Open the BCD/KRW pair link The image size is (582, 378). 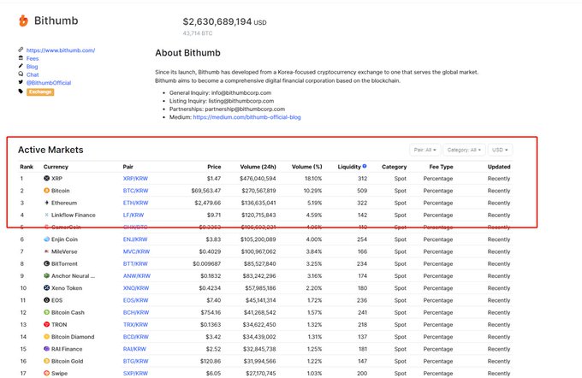click(x=135, y=337)
